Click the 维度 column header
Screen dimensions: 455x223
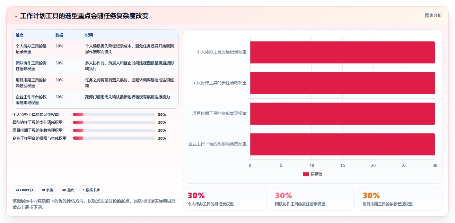[20, 35]
